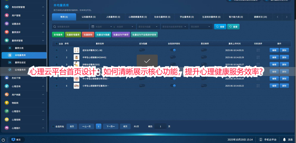The width and height of the screenshot is (296, 143).
Task: Click the power icon in bottom bar
Action: [3, 140]
